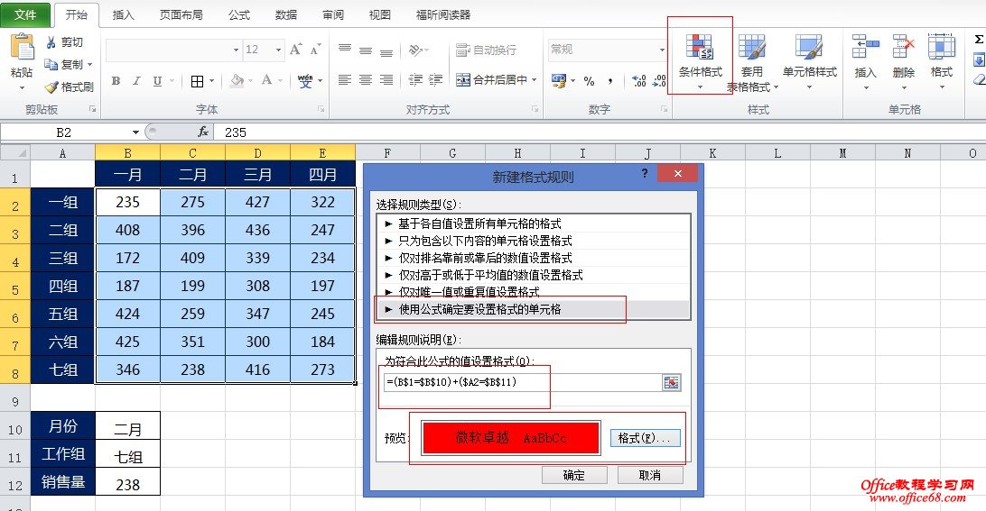Click the Copy (复制) icon

pyautogui.click(x=51, y=64)
